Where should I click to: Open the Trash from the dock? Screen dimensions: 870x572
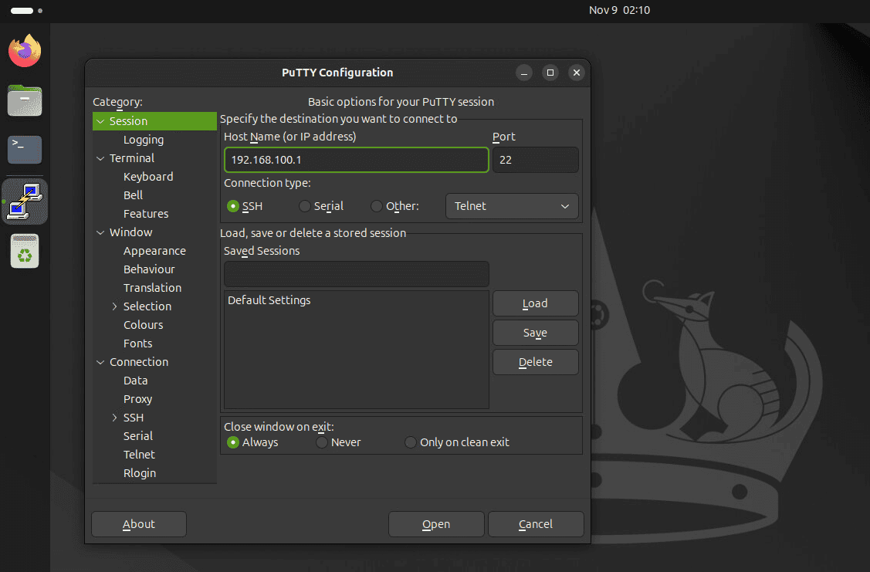tap(24, 251)
